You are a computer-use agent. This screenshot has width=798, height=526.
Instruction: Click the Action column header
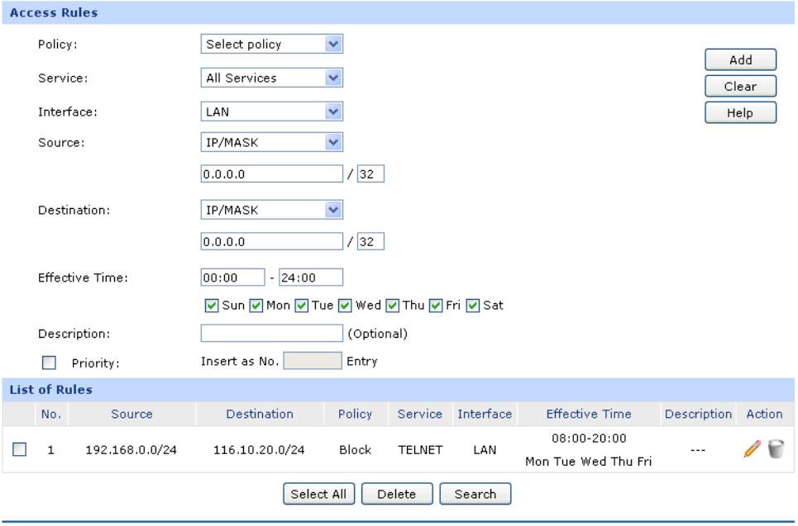click(x=764, y=415)
